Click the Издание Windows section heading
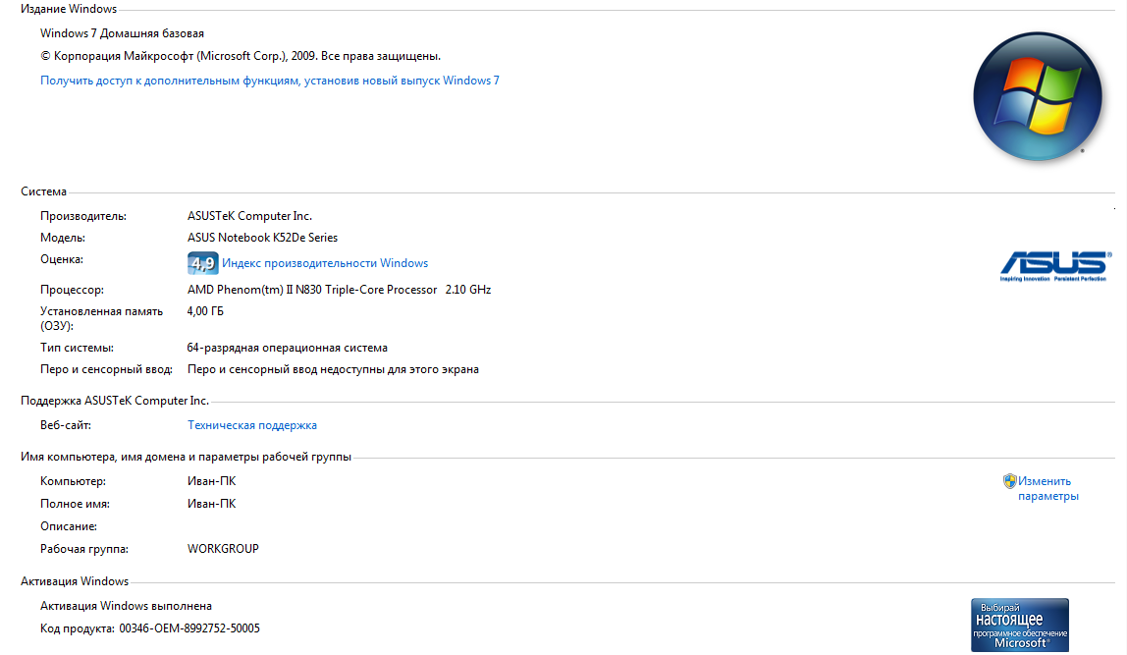Screen dimensions: 1127x655 click(69, 9)
